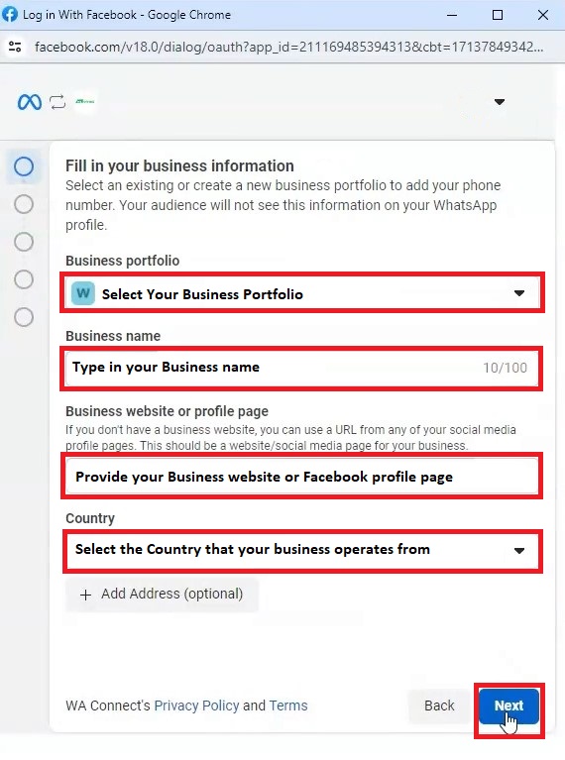This screenshot has width=565, height=760.
Task: Maximize the Chrome login window
Action: coord(498,15)
